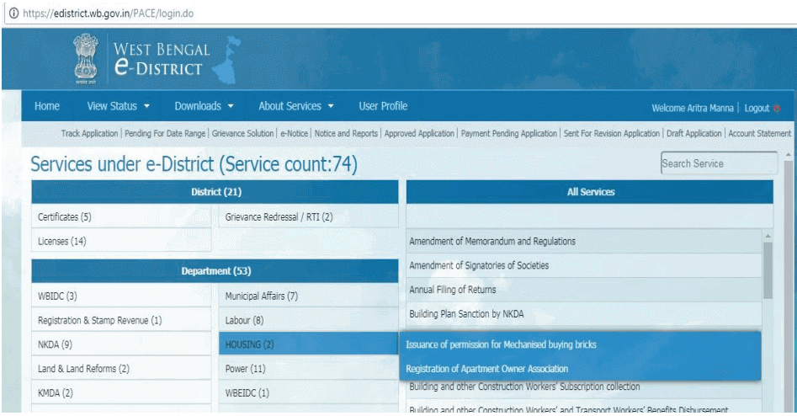797x416 pixels.
Task: Open the Grievance Solution link
Action: pos(242,133)
